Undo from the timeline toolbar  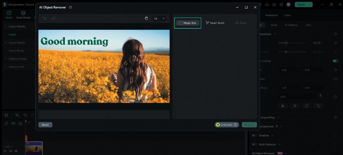[x=25, y=115]
